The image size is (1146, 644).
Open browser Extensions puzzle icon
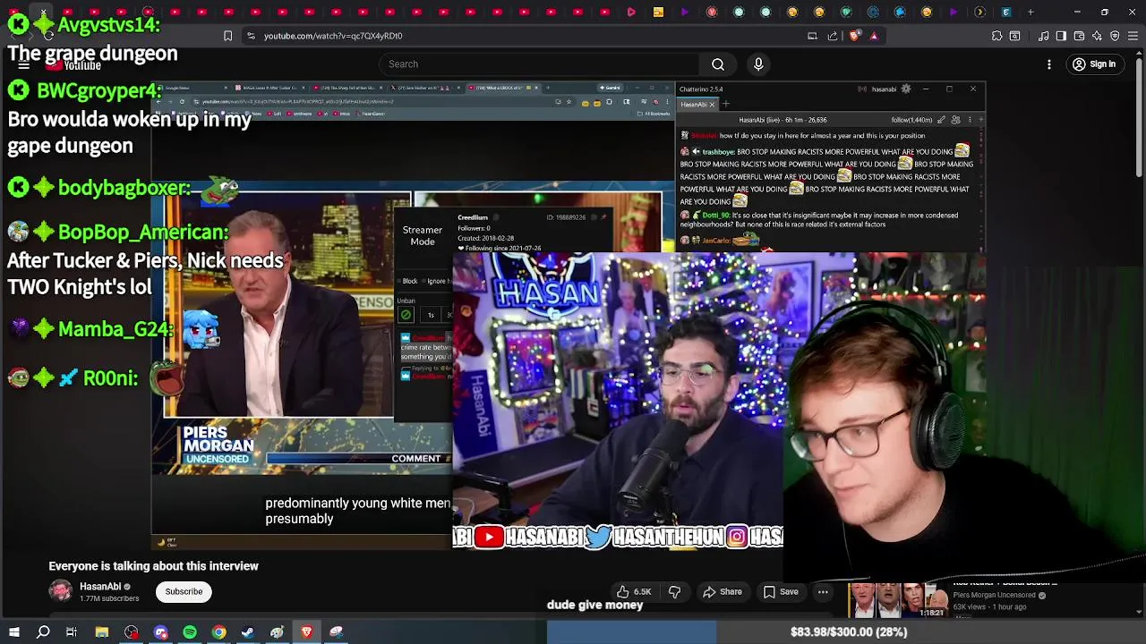pyautogui.click(x=996, y=36)
